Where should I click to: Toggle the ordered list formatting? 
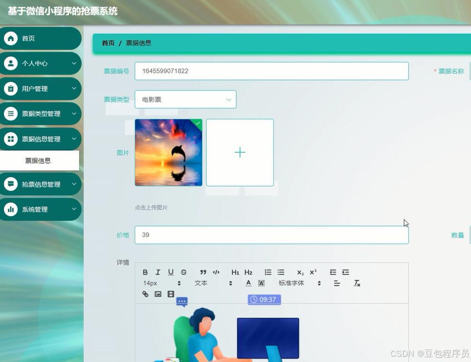click(x=268, y=272)
